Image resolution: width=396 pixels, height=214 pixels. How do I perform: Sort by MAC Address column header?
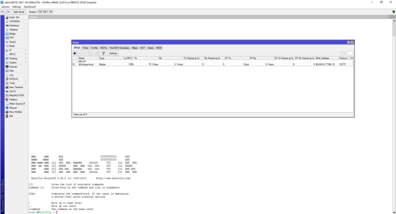(x=327, y=58)
